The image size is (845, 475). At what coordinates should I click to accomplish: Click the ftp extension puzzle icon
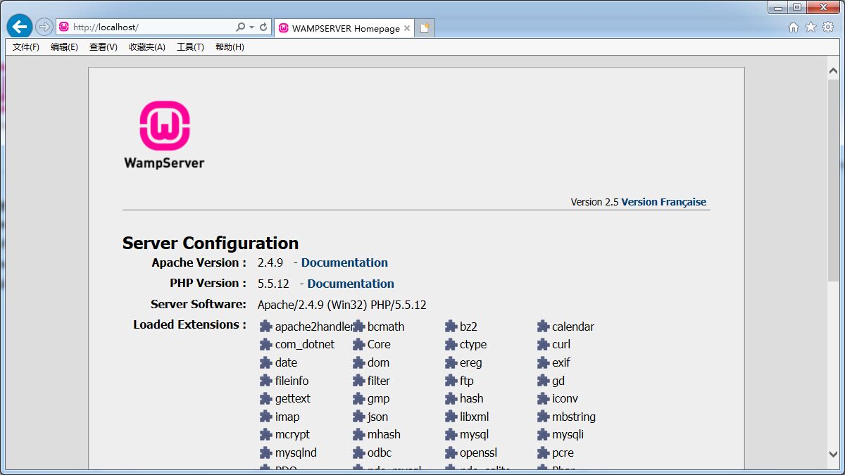click(x=451, y=381)
